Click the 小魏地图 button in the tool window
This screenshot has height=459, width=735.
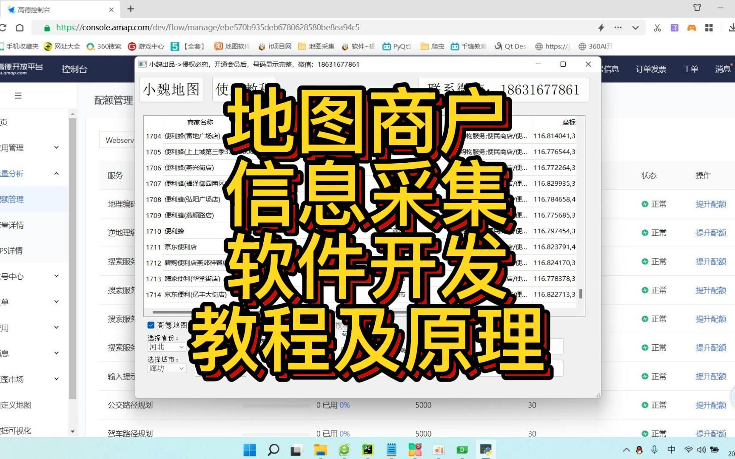click(171, 90)
